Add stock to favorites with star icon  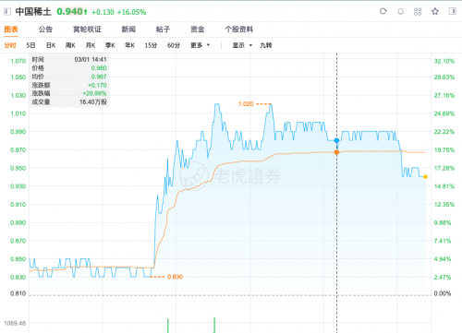(435, 12)
